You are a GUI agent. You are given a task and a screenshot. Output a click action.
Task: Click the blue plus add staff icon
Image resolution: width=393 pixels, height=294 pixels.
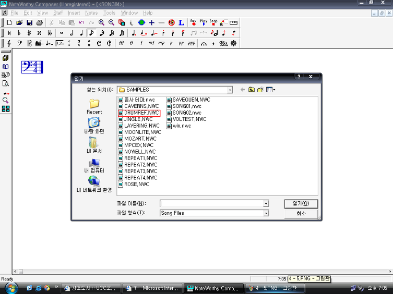152,22
